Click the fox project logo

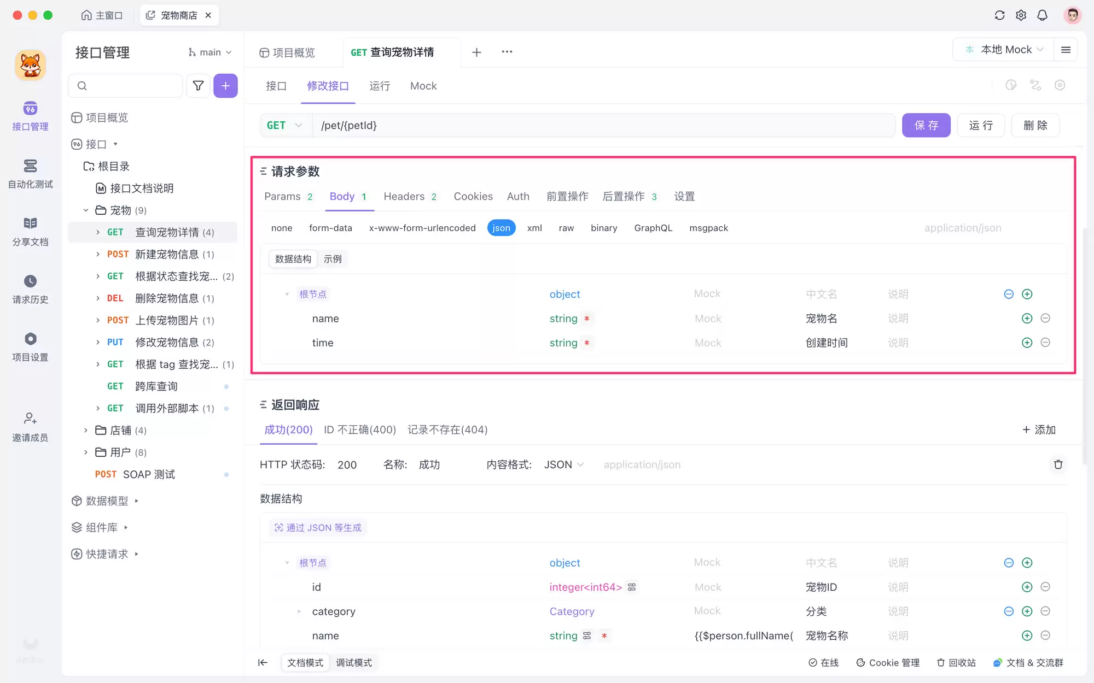click(x=30, y=65)
